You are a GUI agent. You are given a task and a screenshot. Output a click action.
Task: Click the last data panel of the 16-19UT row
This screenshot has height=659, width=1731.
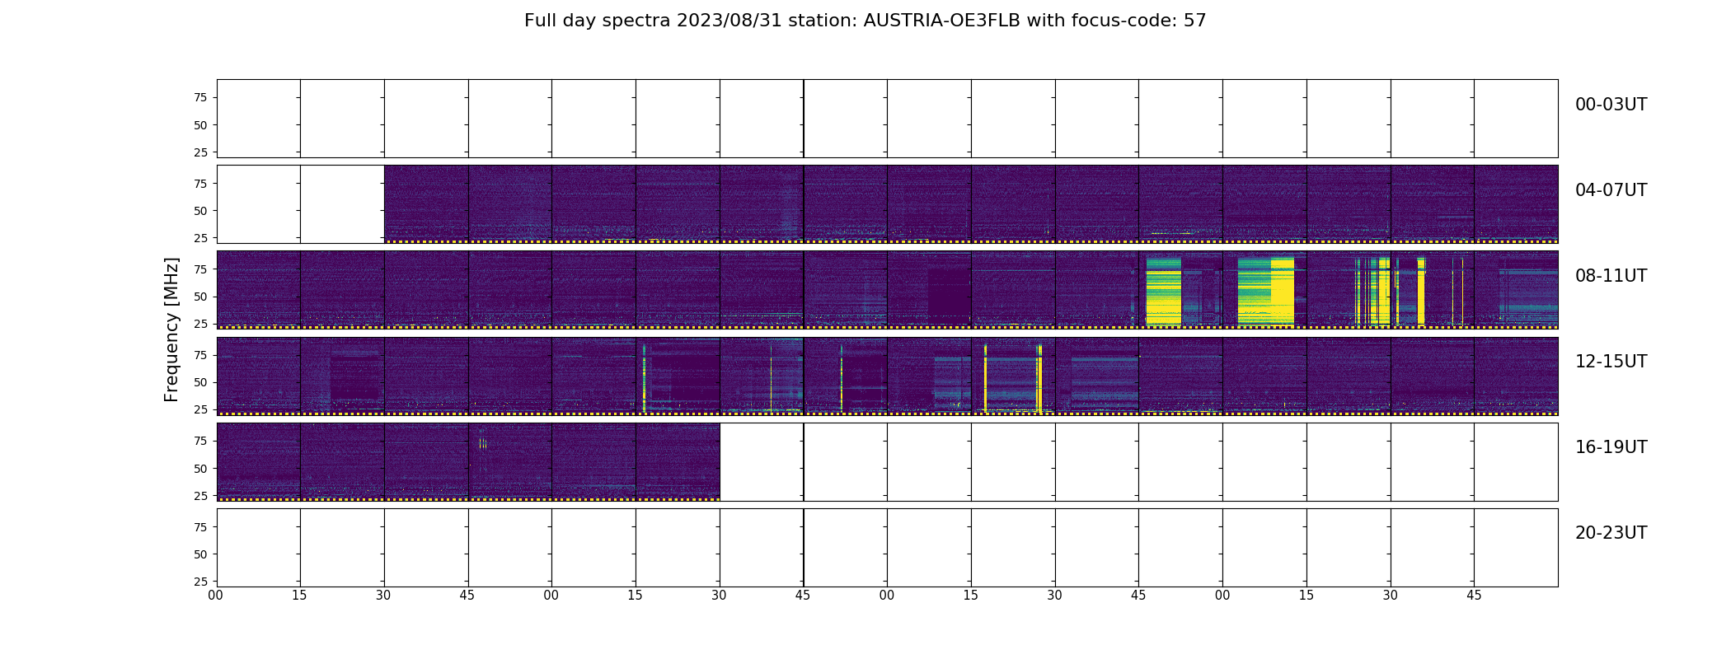[678, 462]
